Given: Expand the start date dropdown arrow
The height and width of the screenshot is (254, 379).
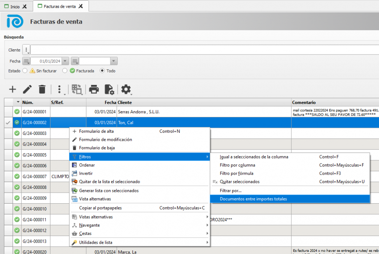Looking at the screenshot, I should point(65,61).
